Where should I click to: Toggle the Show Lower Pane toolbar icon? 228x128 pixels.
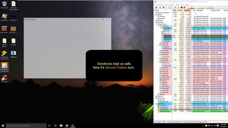click(169, 7)
